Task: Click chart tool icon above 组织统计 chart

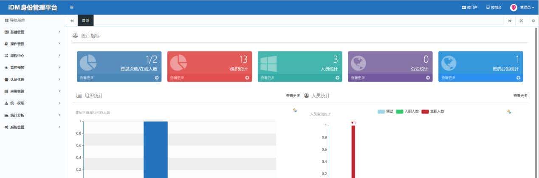Action: pos(295,111)
